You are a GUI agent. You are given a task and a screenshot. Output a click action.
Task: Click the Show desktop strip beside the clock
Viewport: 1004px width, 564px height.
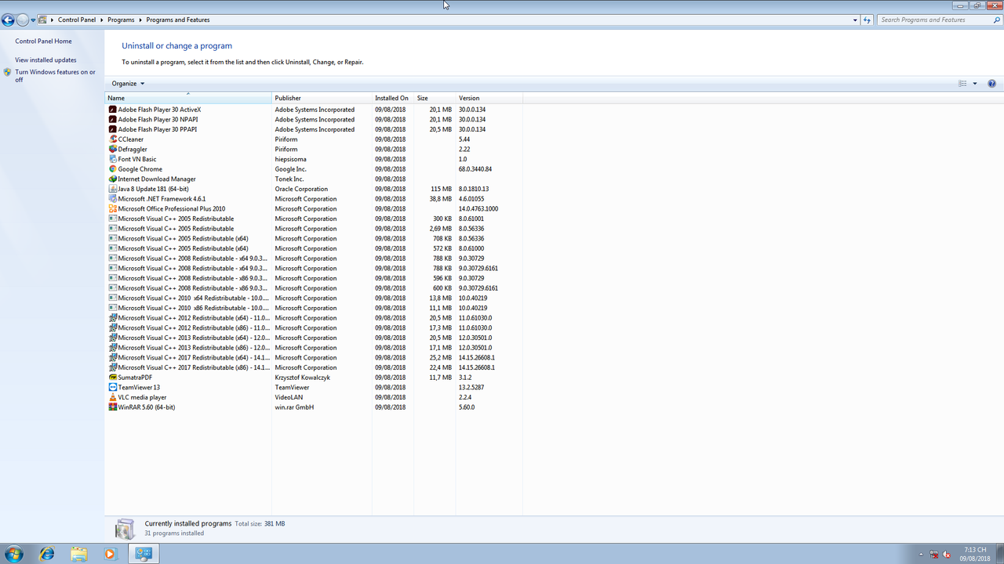999,554
